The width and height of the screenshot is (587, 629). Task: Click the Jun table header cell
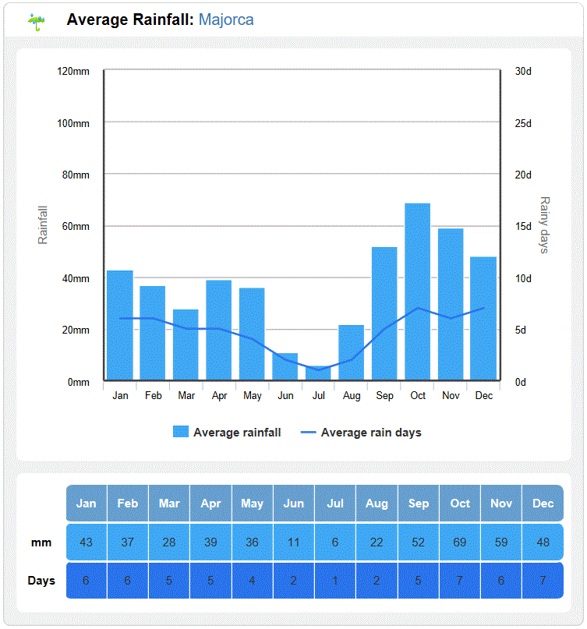[x=294, y=503]
